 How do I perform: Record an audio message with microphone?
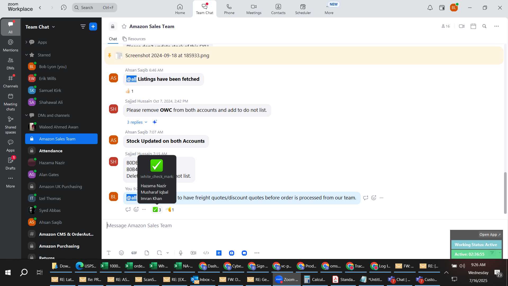[x=181, y=253]
